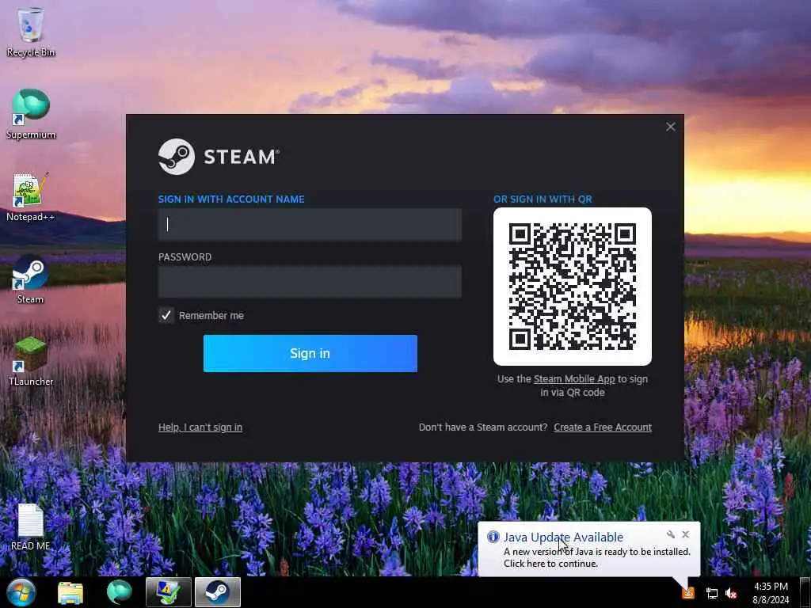Viewport: 811px width, 608px height.
Task: Open Windows Explorer from the taskbar
Action: tap(70, 592)
